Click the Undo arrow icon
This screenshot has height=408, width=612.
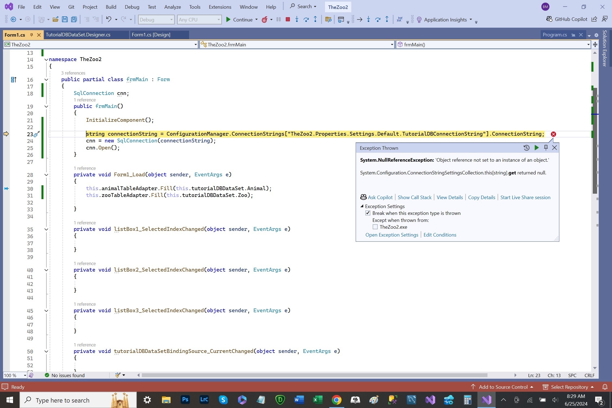(x=109, y=20)
